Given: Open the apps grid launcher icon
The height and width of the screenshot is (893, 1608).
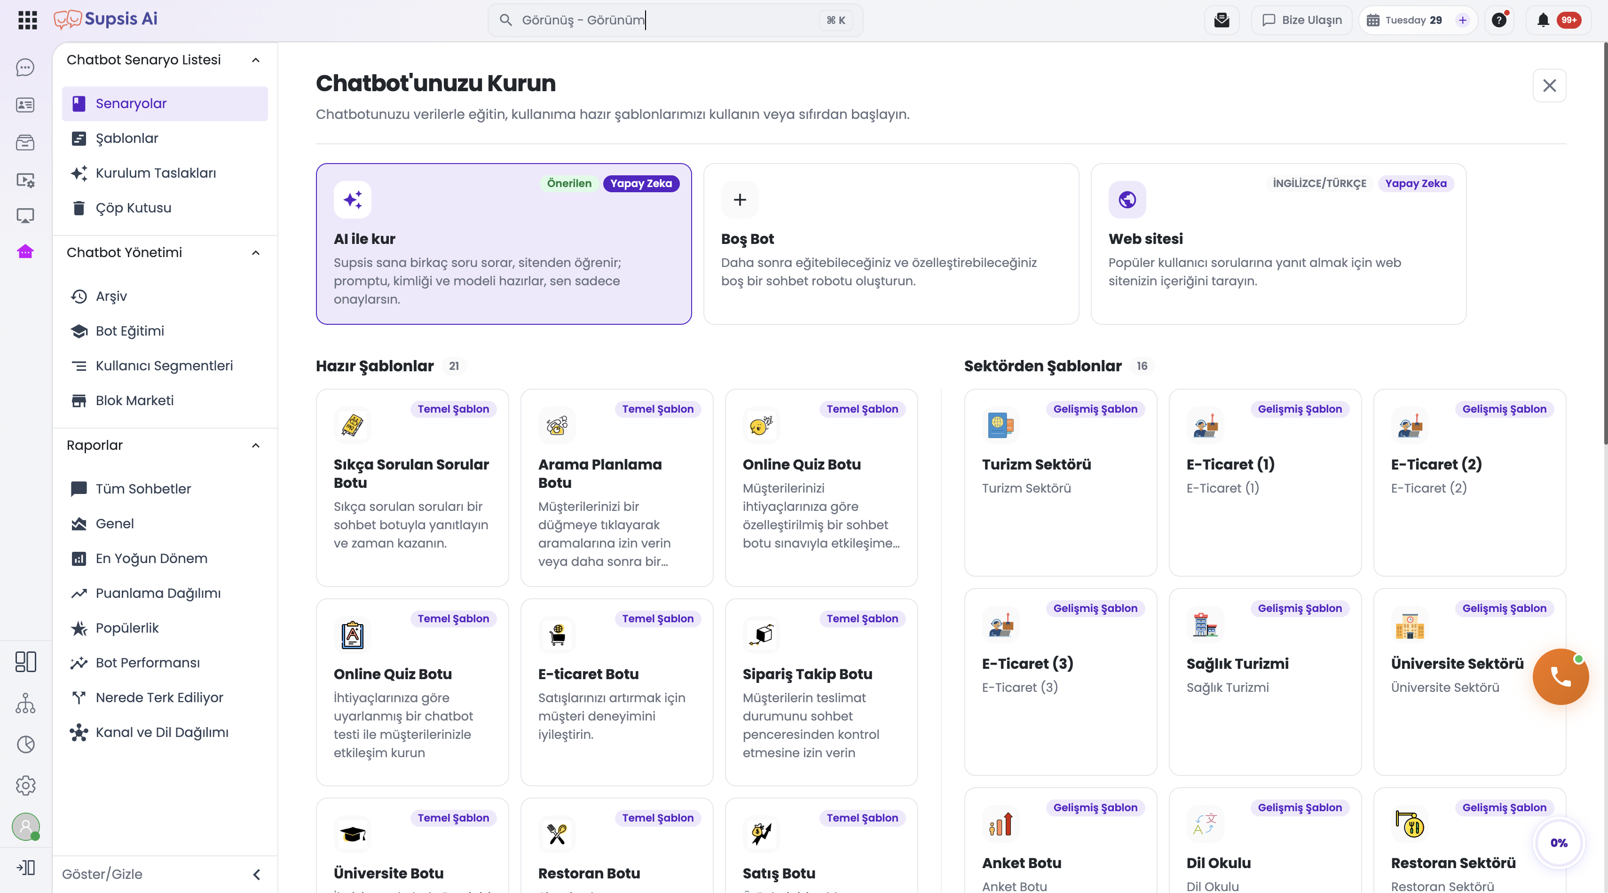Looking at the screenshot, I should 27,20.
